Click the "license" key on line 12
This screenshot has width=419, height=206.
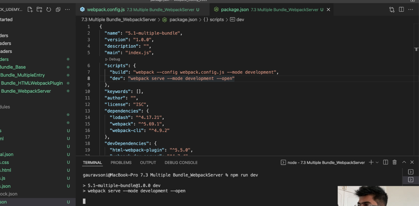117,104
